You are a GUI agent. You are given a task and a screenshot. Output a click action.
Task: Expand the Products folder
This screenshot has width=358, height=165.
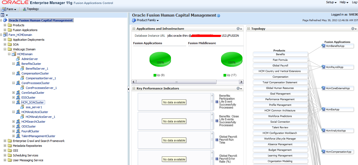tap(5, 25)
